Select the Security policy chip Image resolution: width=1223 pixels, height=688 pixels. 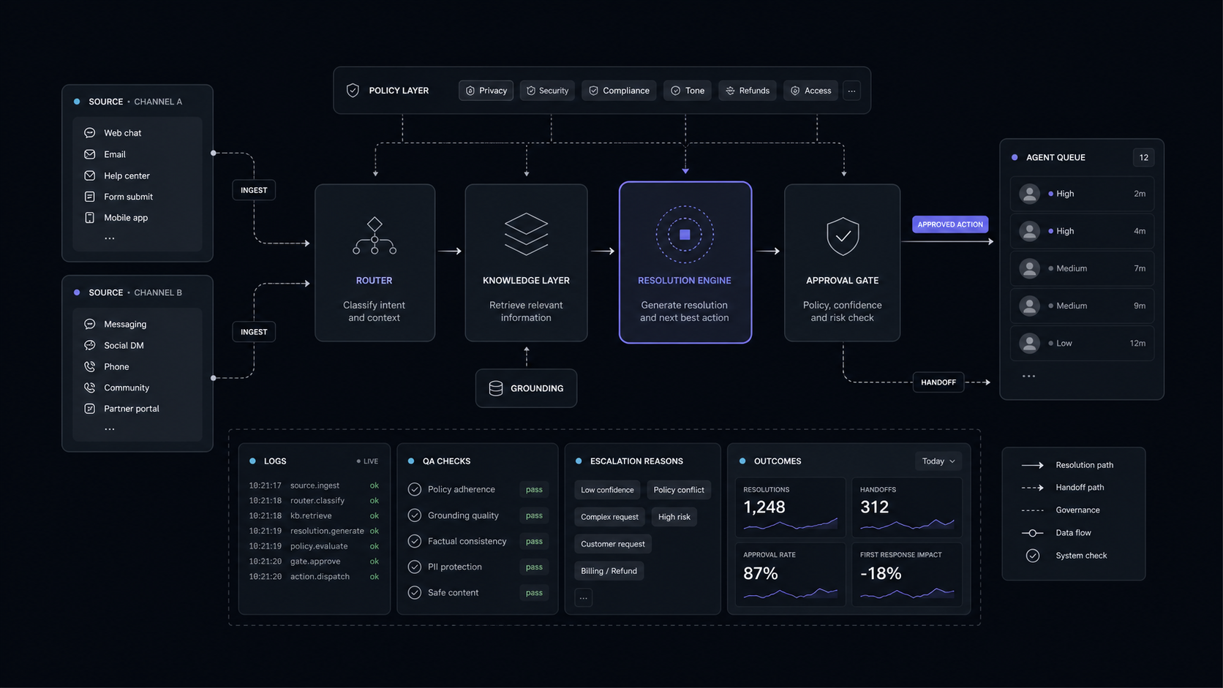coord(547,91)
